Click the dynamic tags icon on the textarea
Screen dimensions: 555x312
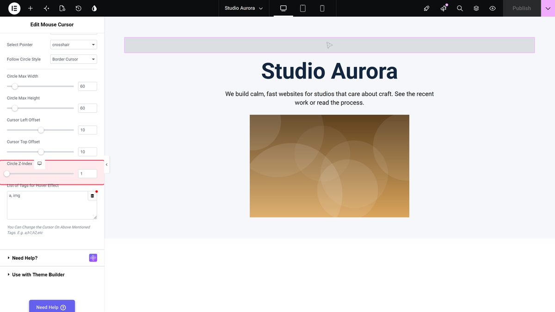coord(92,196)
